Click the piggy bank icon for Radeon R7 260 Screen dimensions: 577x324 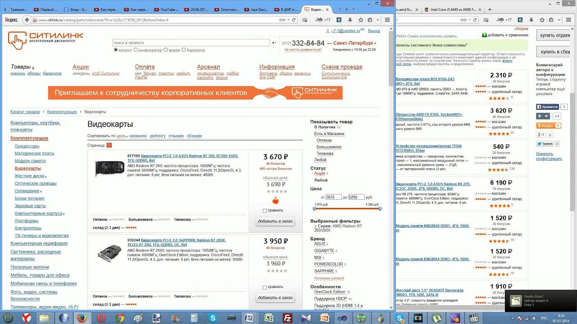tap(275, 201)
